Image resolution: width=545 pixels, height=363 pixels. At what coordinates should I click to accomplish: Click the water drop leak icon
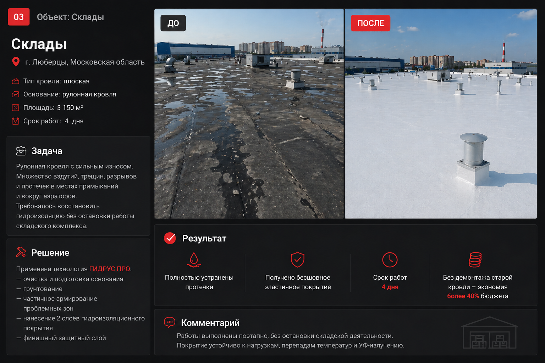click(x=194, y=260)
